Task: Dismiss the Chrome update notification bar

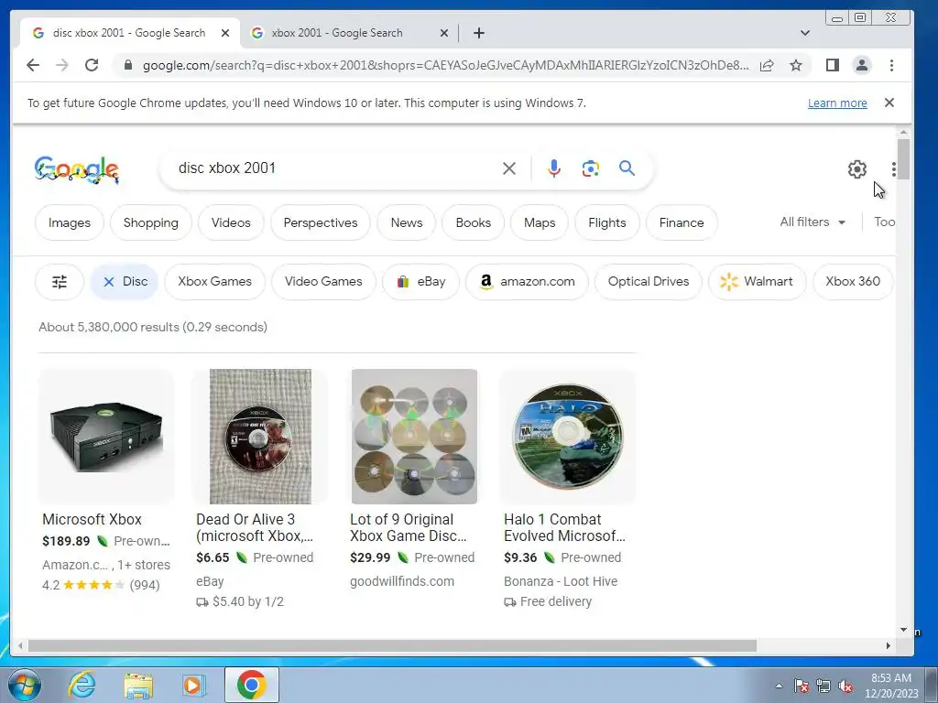Action: [889, 103]
